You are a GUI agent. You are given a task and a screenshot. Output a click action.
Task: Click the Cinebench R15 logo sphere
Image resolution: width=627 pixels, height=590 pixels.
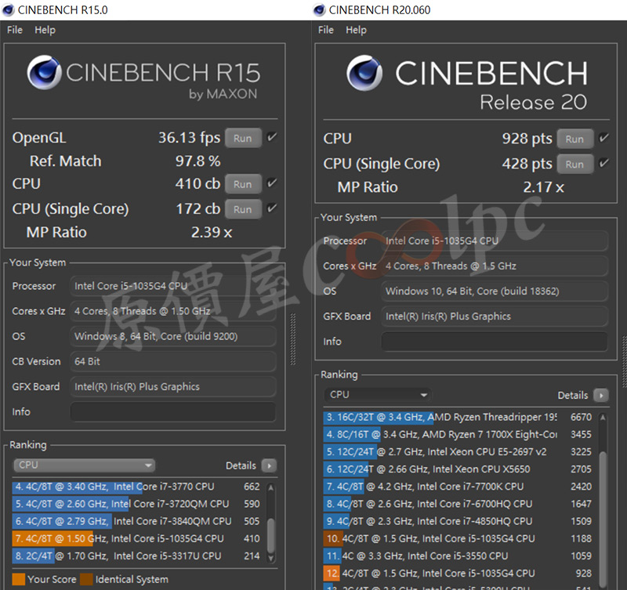click(44, 72)
